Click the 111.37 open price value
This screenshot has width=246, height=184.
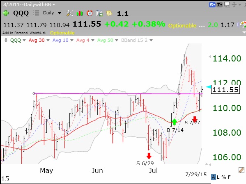coord(14,25)
